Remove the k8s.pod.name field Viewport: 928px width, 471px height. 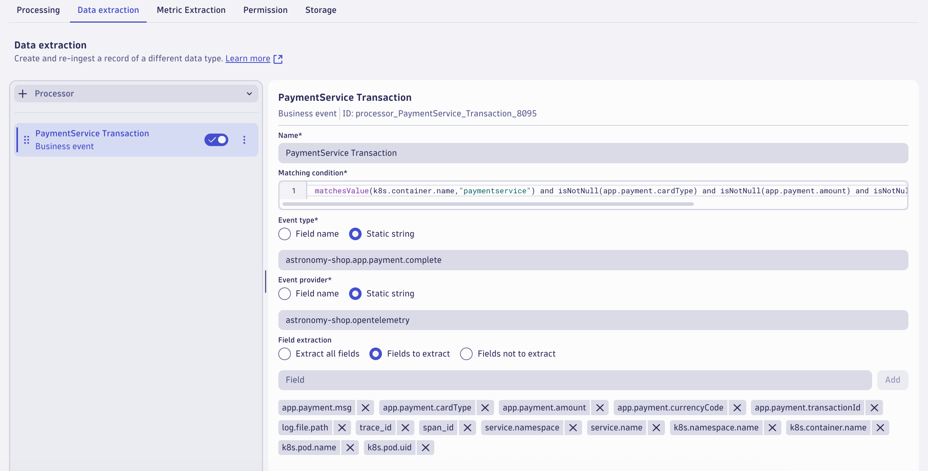[350, 448]
